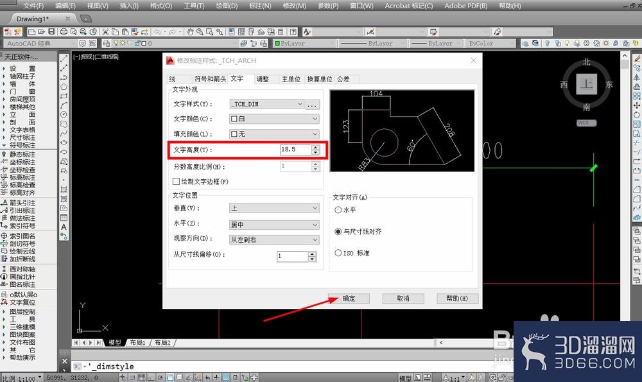642x382 pixels.
Task: Click the Plot printer icon
Action: 64,31
